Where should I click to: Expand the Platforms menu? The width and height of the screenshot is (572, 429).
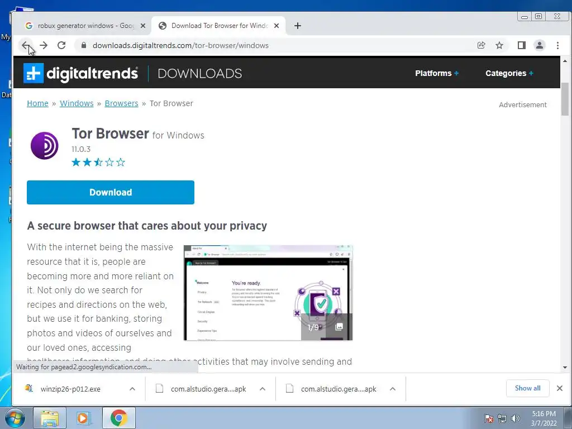437,73
